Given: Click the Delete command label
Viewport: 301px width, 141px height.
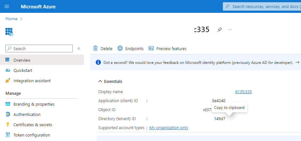Looking at the screenshot, I should click(x=106, y=49).
